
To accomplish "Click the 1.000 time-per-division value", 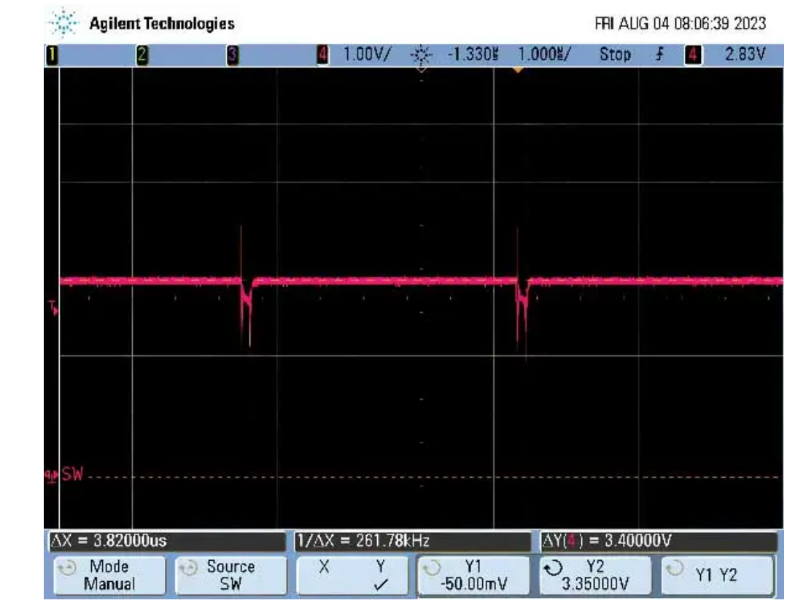I will [544, 54].
